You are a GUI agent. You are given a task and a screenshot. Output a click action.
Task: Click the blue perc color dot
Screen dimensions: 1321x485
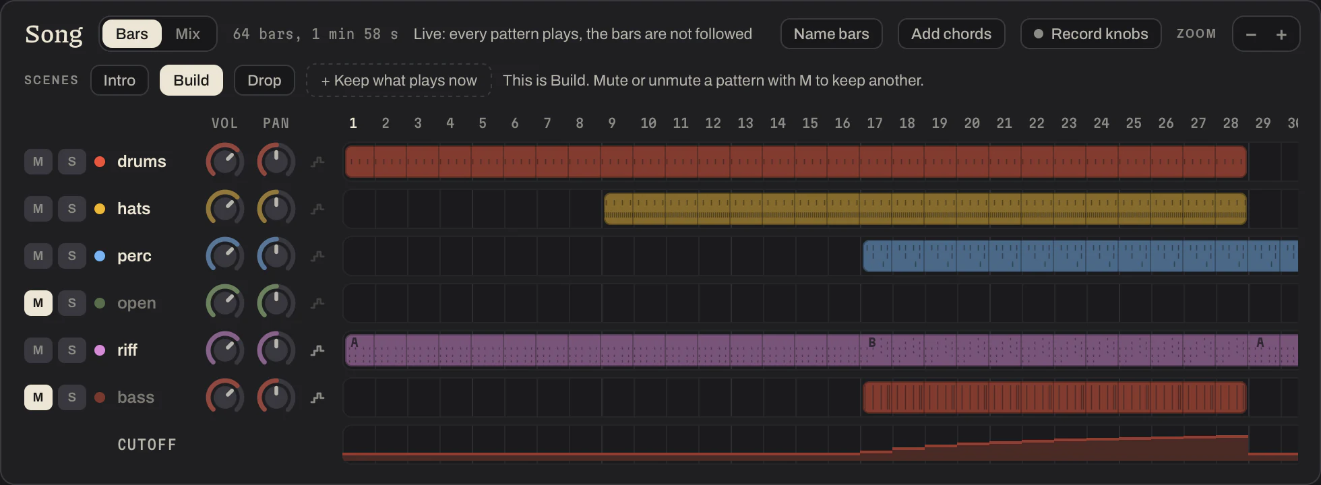click(100, 256)
